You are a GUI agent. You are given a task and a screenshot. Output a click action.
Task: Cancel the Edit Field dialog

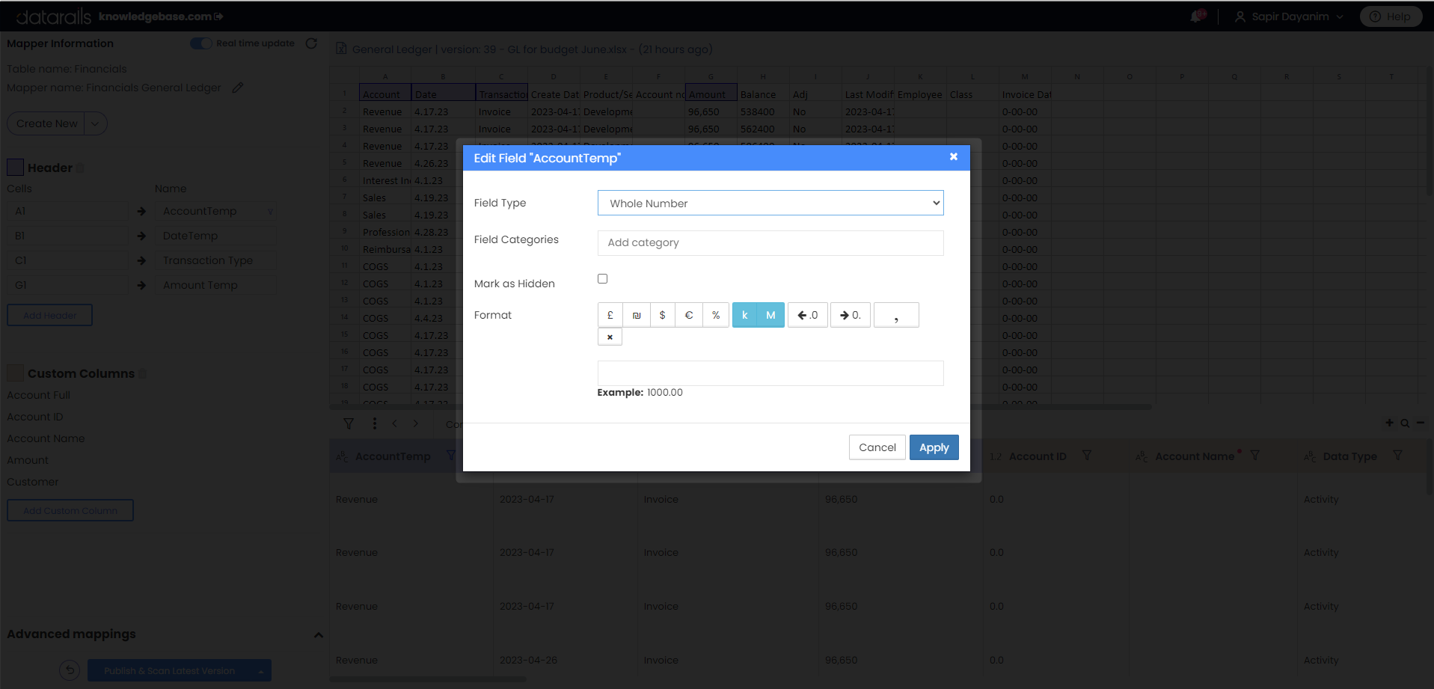877,447
